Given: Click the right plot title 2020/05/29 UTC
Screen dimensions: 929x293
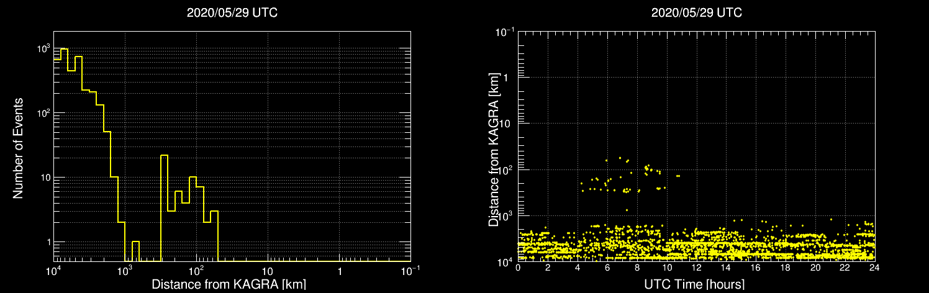Looking at the screenshot, I should pos(696,13).
